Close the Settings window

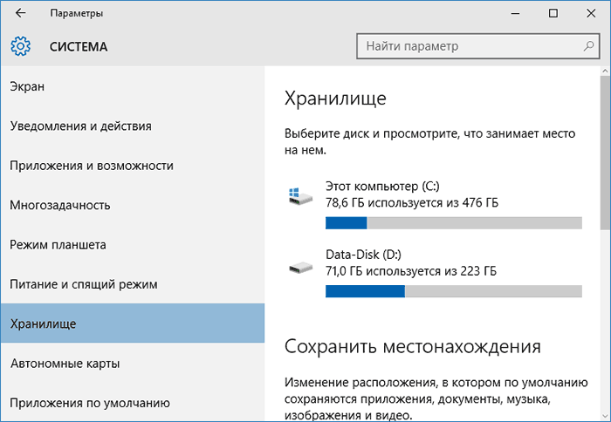pyautogui.click(x=591, y=13)
